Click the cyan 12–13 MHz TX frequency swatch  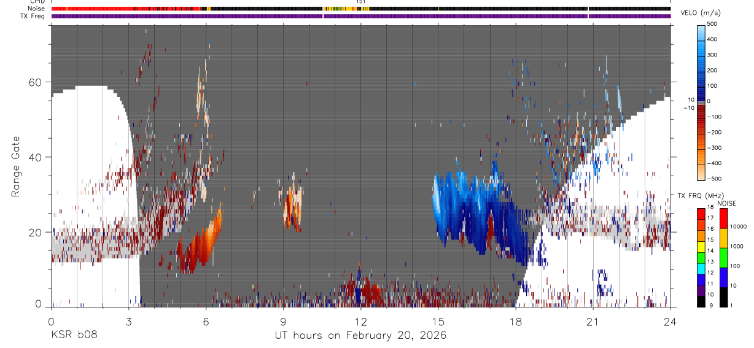point(701,268)
